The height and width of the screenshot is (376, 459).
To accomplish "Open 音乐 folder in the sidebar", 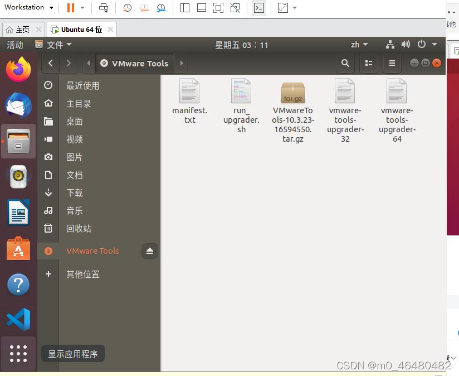I will click(x=99, y=211).
